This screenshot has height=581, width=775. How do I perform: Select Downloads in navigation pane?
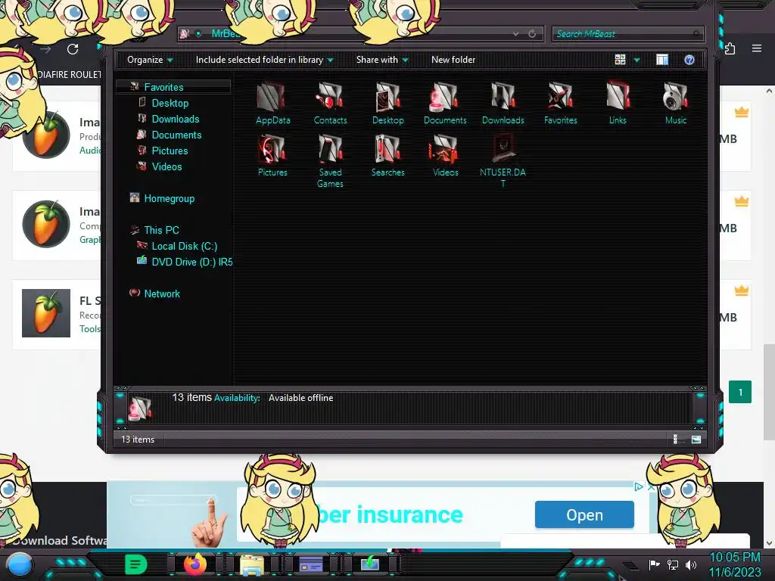[176, 119]
